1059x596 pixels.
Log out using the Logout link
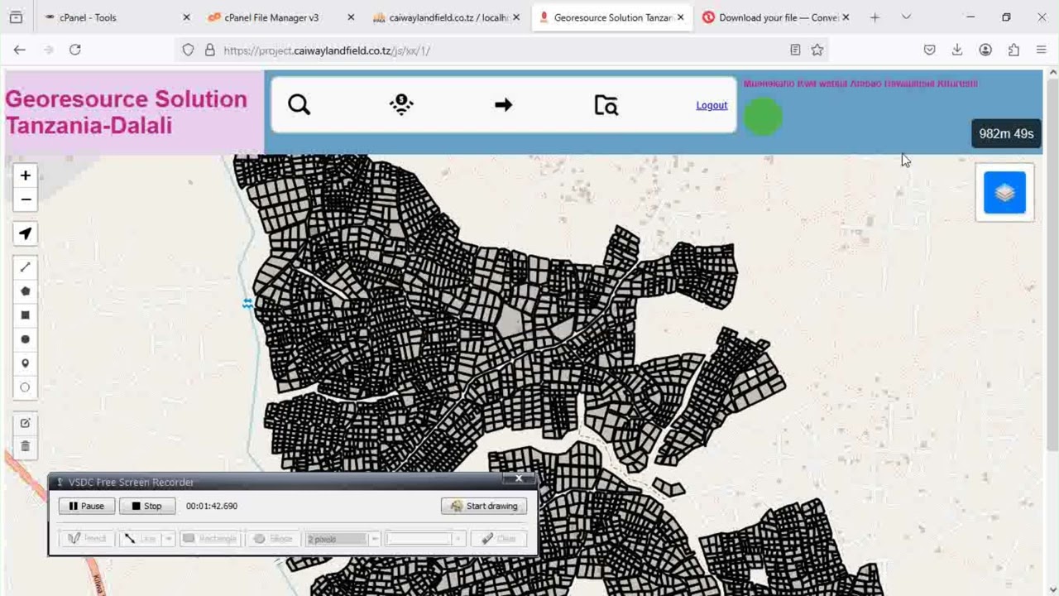click(712, 105)
